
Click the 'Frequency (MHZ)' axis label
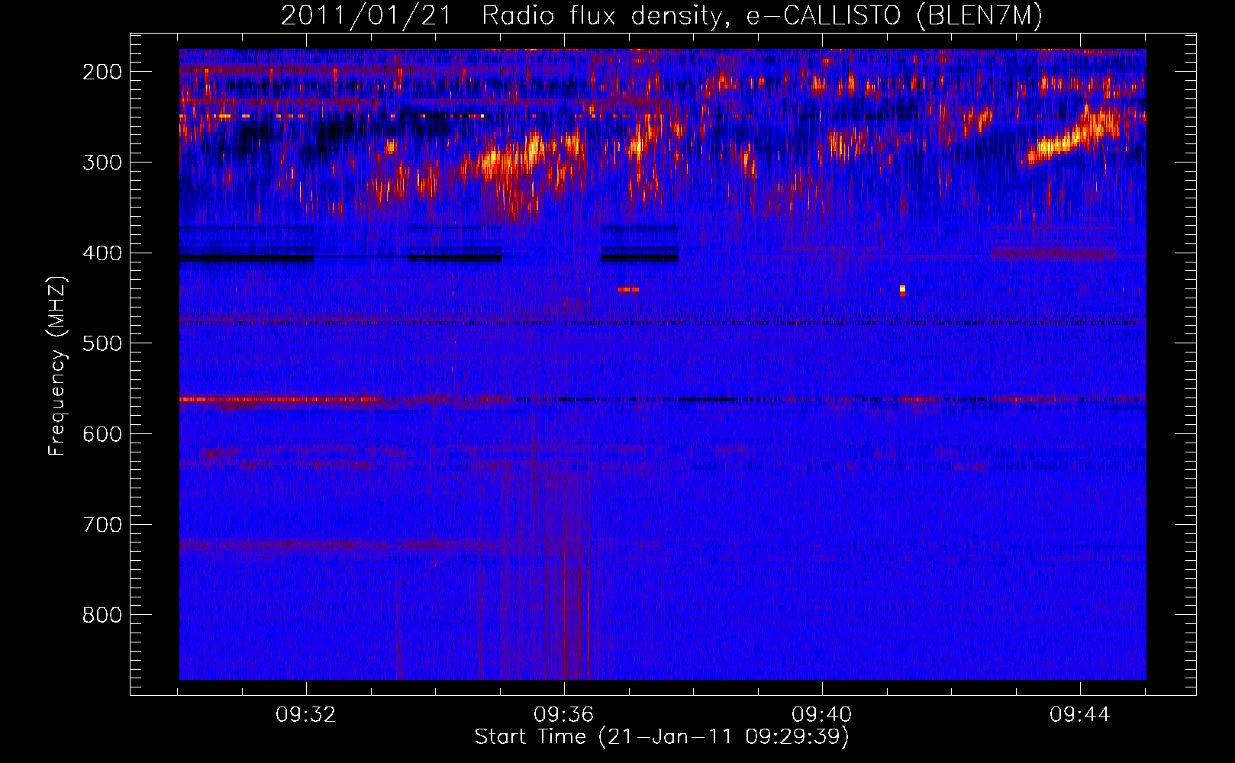pyautogui.click(x=57, y=366)
